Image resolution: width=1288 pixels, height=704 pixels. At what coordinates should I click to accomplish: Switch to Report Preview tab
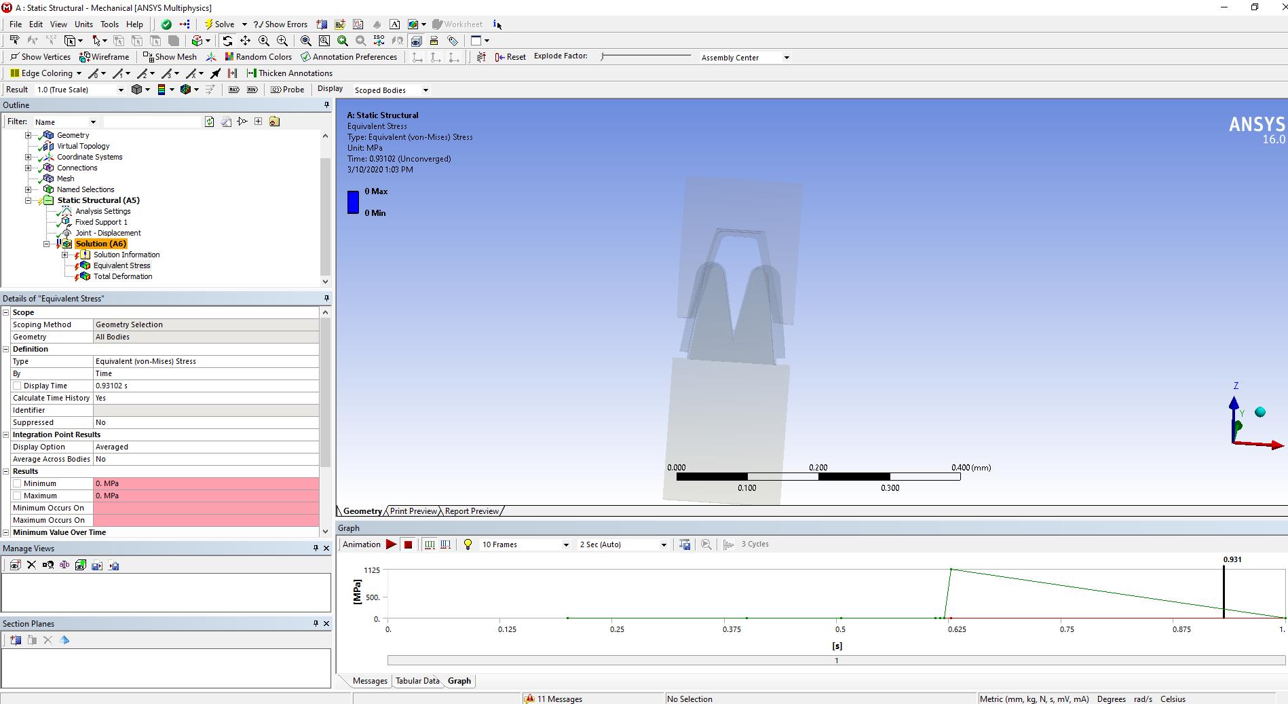point(472,511)
